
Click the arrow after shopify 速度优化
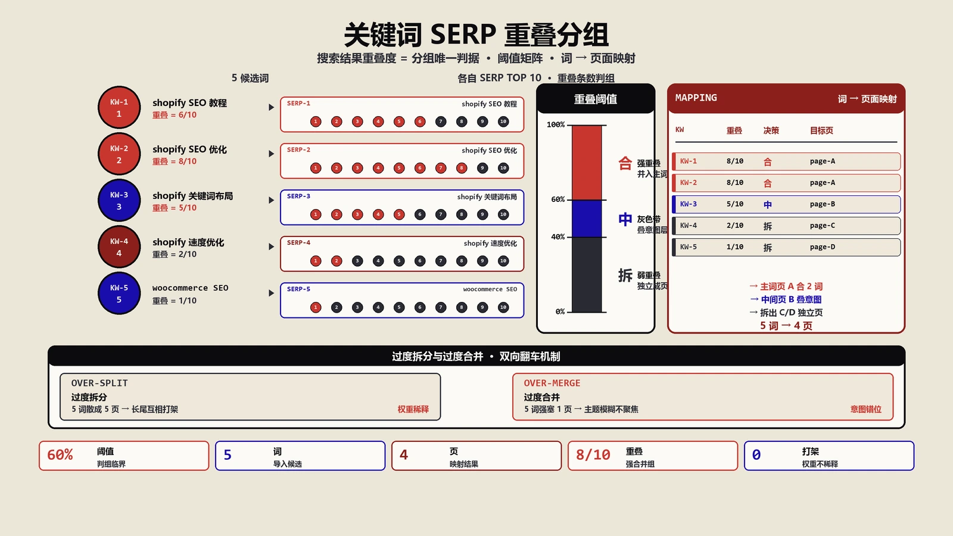pos(271,247)
